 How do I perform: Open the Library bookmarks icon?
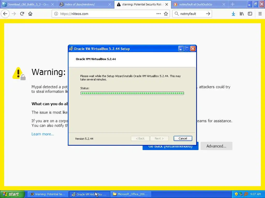(x=242, y=14)
